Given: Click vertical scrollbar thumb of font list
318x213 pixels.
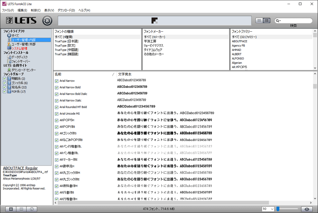Looking at the screenshot, I should 315,86.
